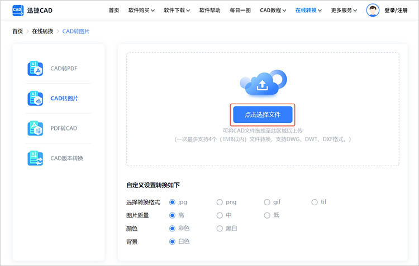
Task: Click the 迅捷CAD logo icon
Action: point(18,11)
